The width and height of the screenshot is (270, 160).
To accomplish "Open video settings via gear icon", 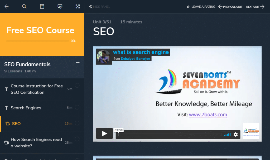I will click(x=235, y=134).
